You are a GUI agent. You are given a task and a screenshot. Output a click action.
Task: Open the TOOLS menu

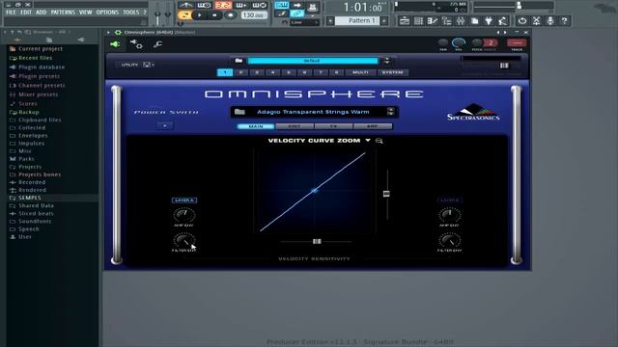point(131,13)
